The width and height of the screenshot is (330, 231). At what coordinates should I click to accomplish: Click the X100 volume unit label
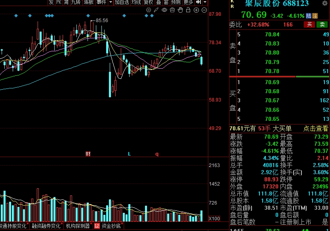(214, 219)
